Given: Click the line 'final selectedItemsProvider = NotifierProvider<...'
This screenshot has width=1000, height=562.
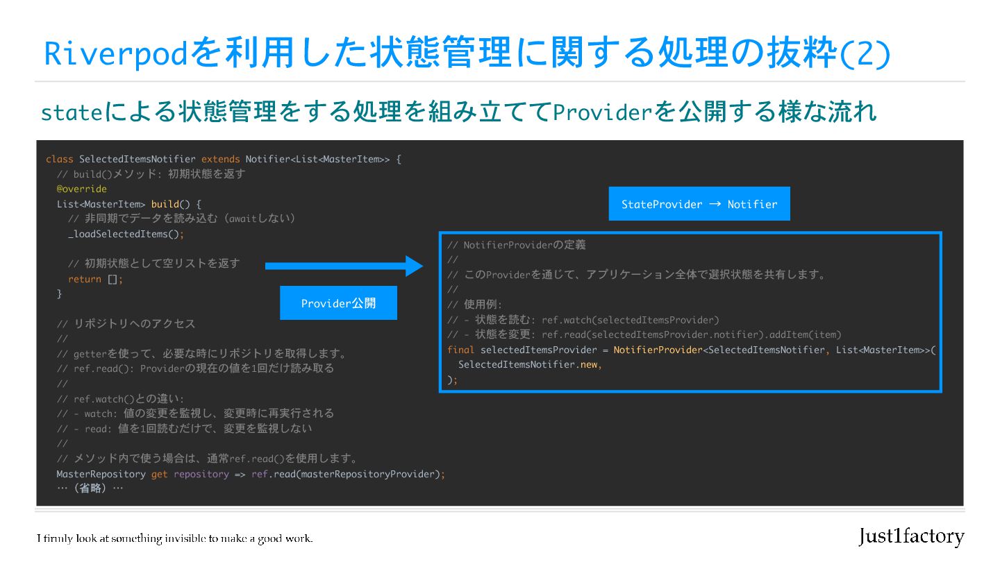Looking at the screenshot, I should point(692,350).
